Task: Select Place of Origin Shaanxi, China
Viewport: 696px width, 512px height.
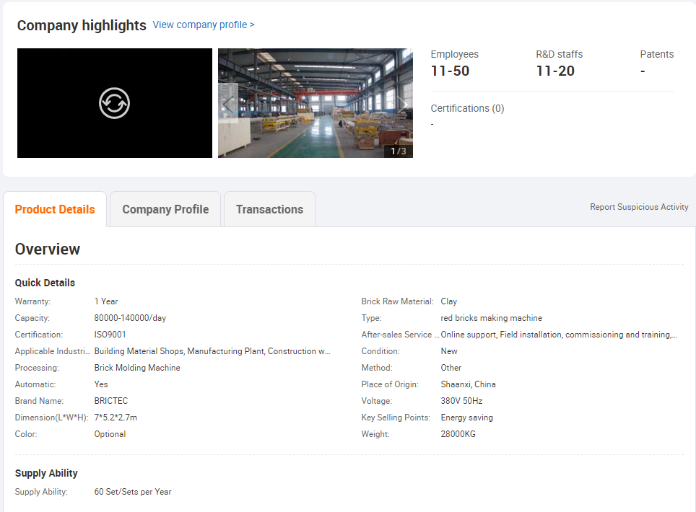Action: pos(469,384)
